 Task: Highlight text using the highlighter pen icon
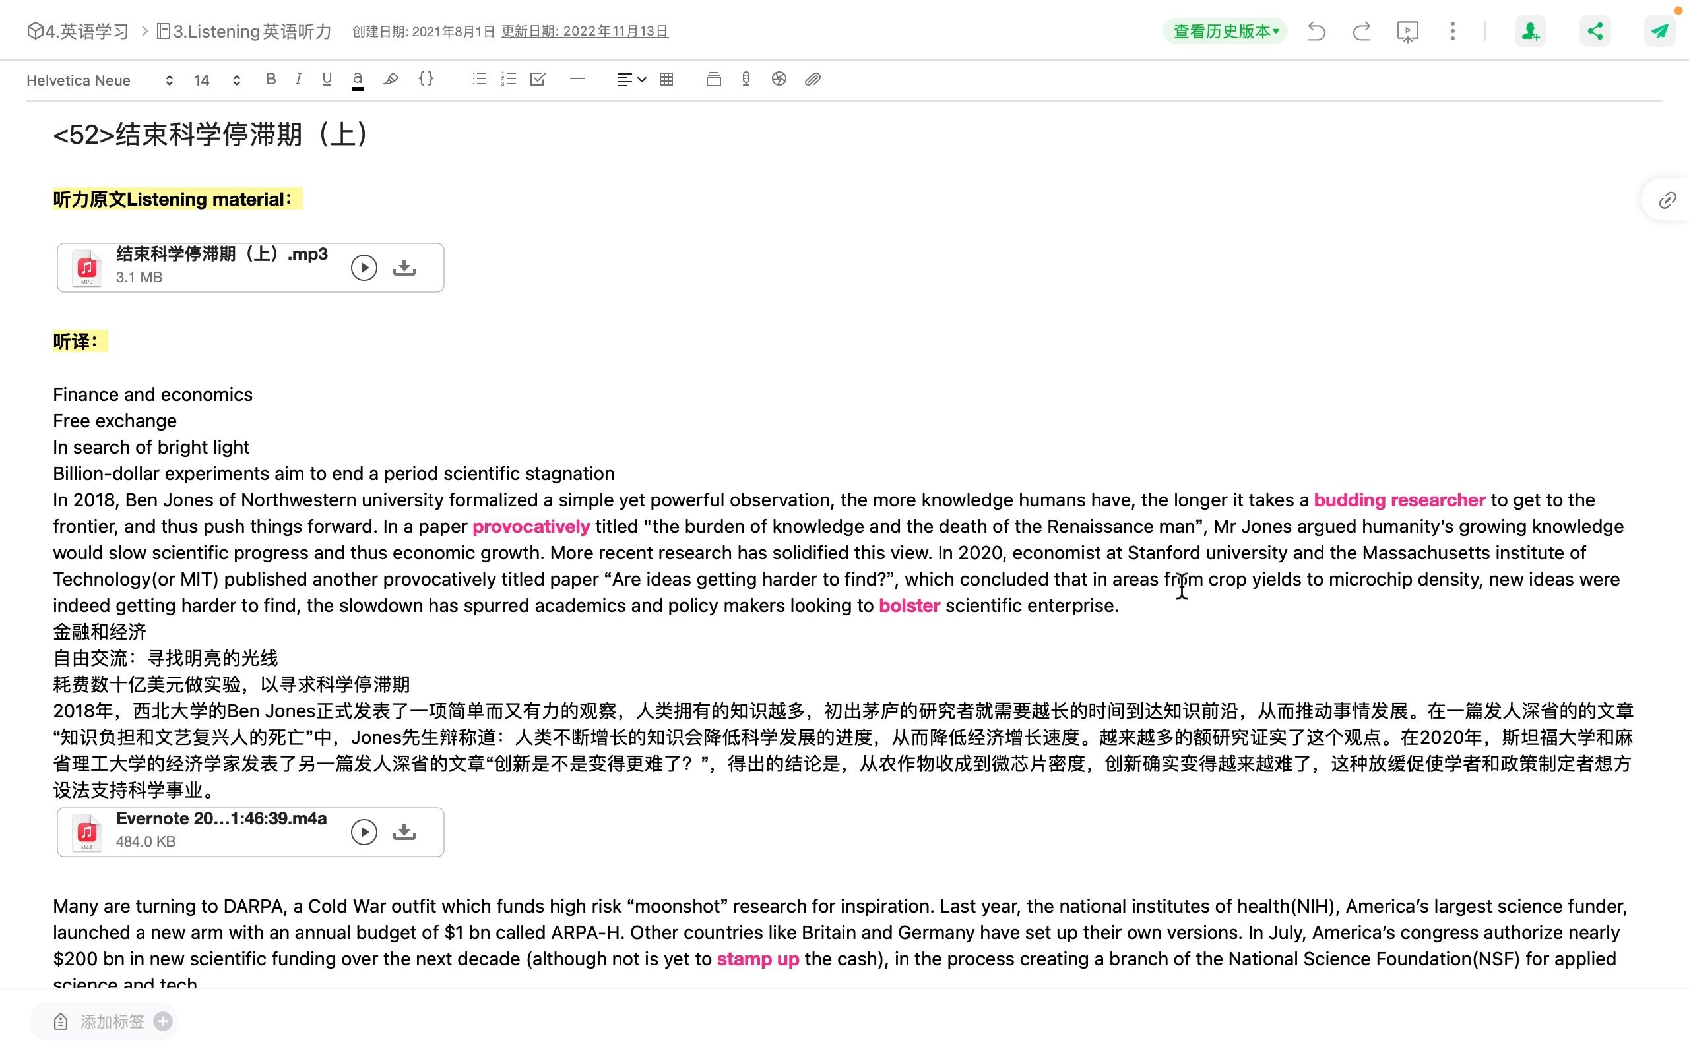click(x=391, y=80)
